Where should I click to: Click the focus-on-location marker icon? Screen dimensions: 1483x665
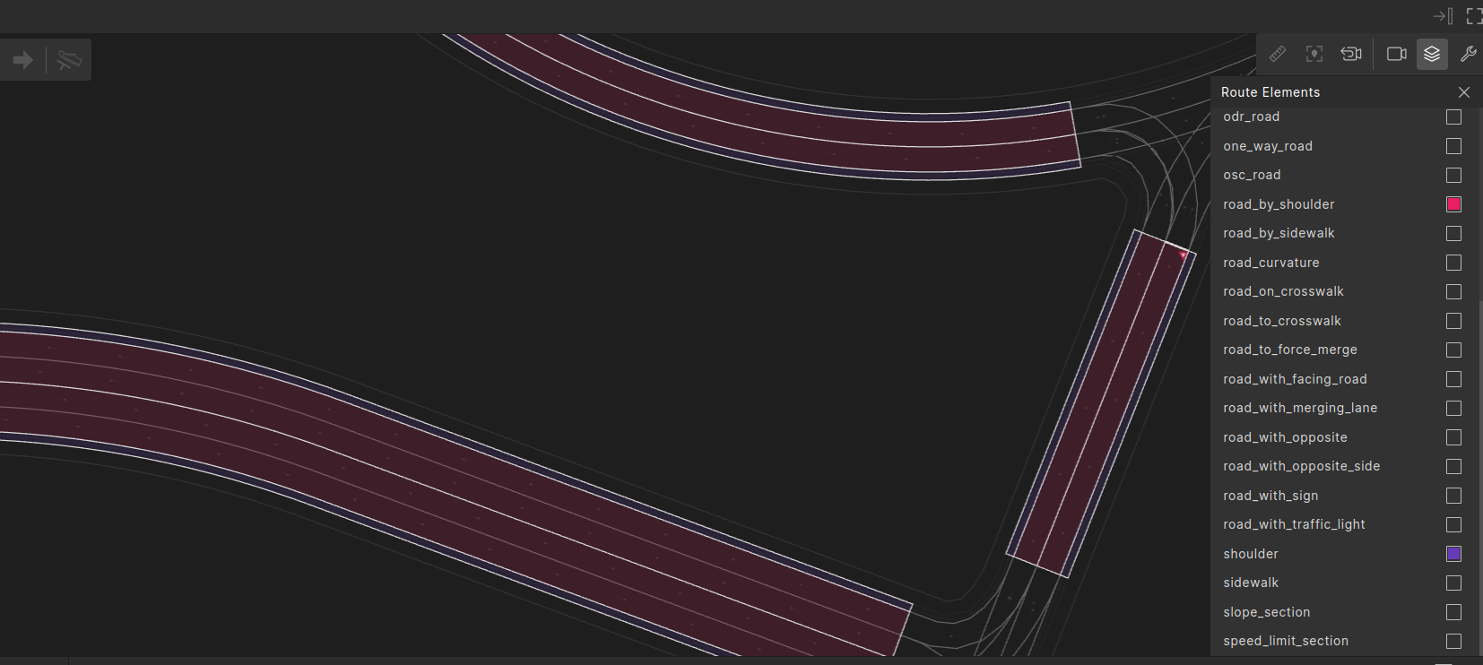1314,54
